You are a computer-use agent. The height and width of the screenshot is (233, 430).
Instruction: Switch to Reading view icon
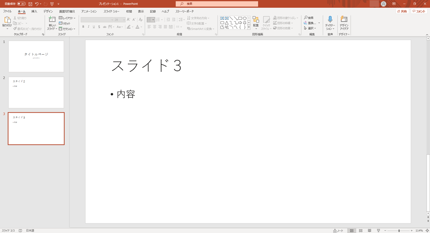369,230
